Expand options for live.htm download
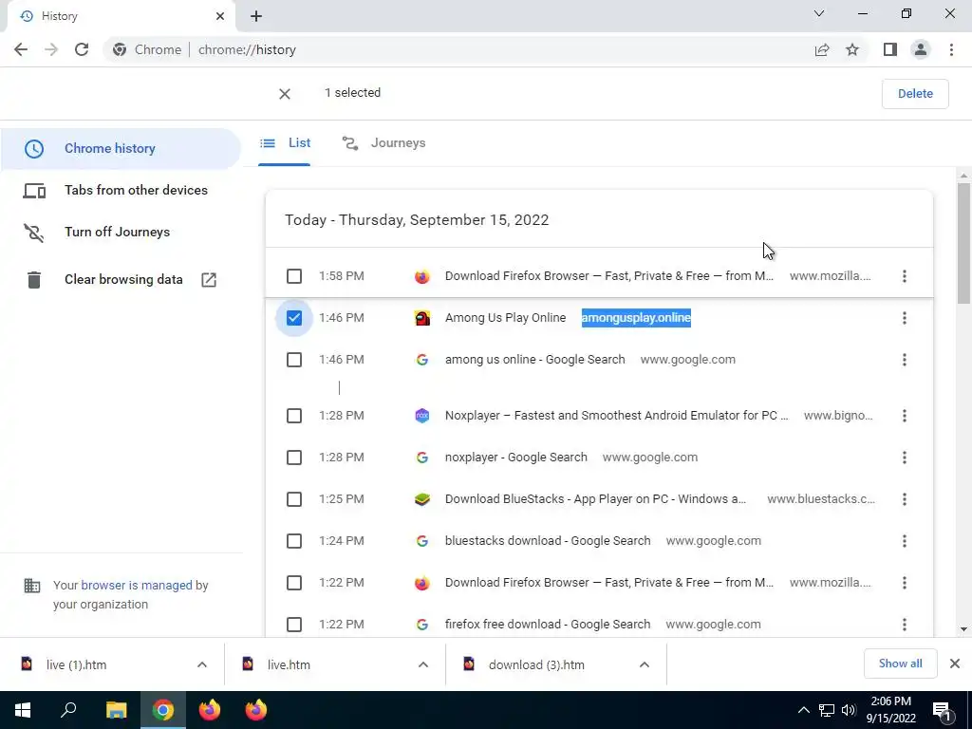This screenshot has width=972, height=729. [x=423, y=664]
